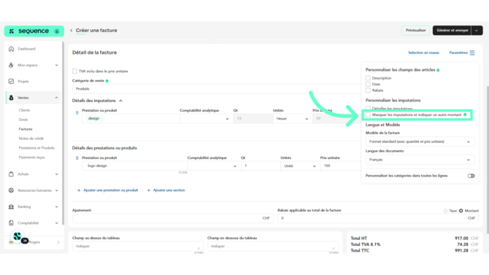Open dropdown arrow next to Générer et envoyer
Image resolution: width=489 pixels, height=275 pixels.
477,30
